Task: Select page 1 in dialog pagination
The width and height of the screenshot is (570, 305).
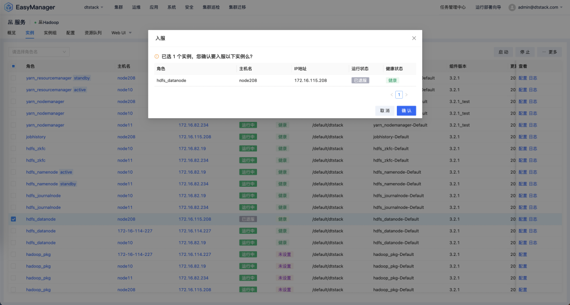Action: [x=399, y=95]
